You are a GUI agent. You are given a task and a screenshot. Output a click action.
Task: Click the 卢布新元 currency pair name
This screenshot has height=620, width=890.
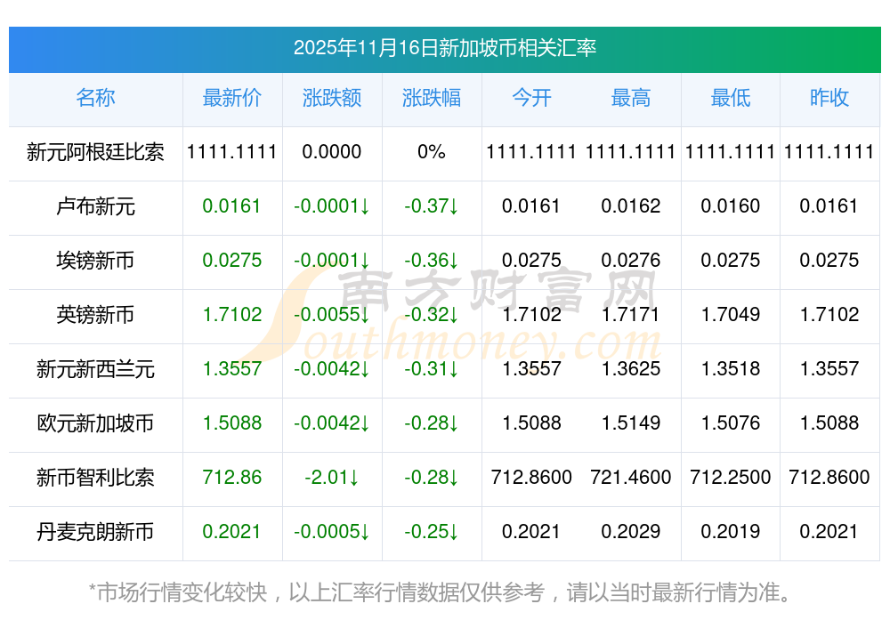coord(95,206)
